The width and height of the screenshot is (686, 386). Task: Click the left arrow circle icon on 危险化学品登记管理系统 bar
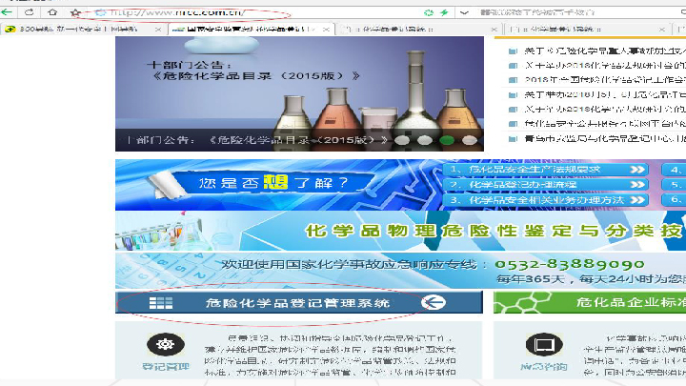click(x=434, y=302)
